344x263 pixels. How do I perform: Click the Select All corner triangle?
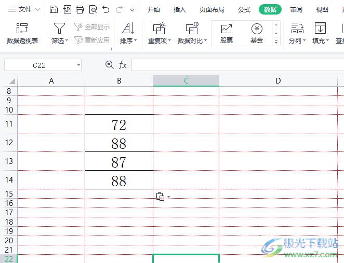(x=12, y=81)
